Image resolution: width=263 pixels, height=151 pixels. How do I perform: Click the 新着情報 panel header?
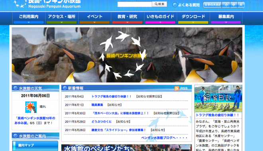point(126,88)
